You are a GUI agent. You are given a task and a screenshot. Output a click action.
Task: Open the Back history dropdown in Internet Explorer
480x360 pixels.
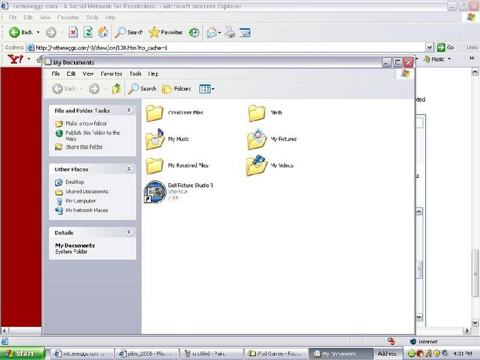38,32
